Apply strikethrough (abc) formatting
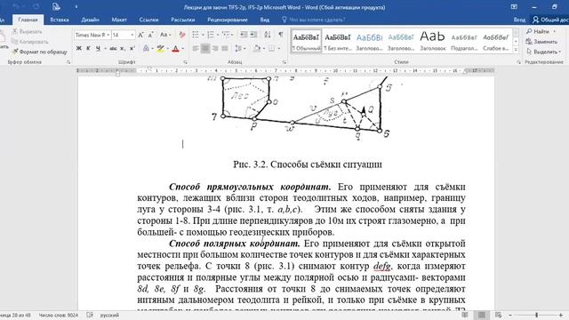The height and width of the screenshot is (320, 569). 113,48
